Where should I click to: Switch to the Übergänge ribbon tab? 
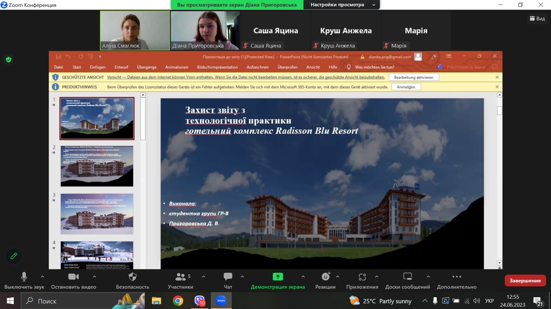[147, 67]
